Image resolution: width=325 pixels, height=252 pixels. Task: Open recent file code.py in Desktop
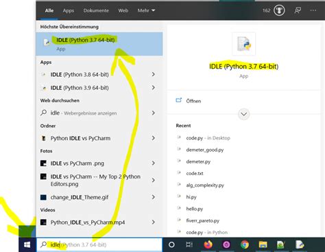(x=208, y=138)
